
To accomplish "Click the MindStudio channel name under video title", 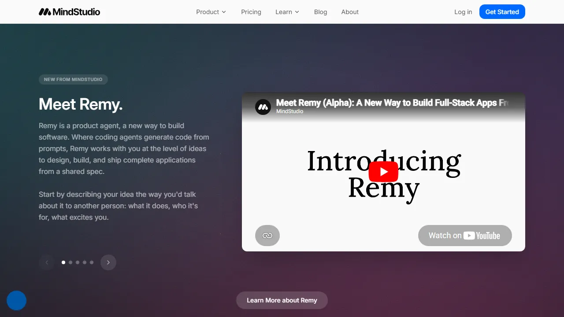I will [x=289, y=111].
